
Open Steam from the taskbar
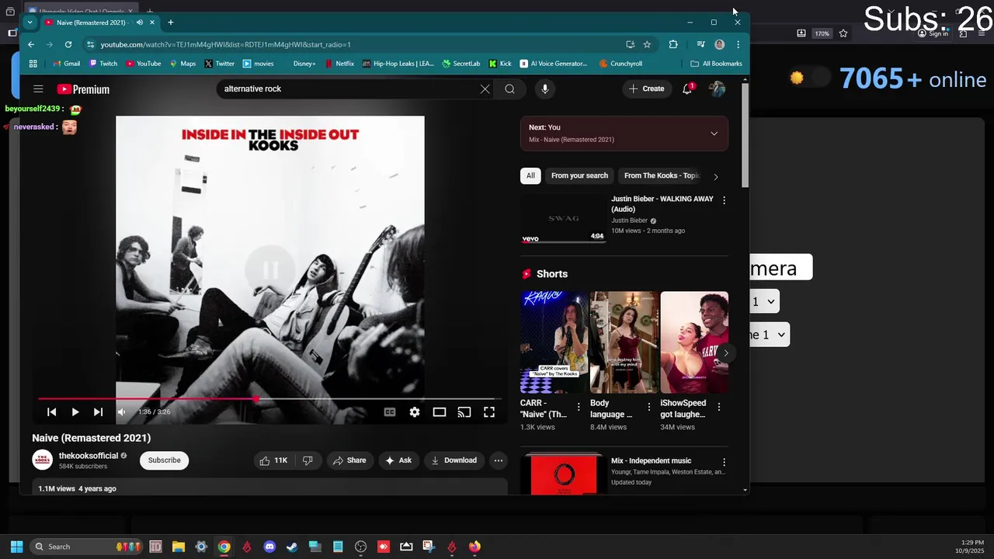click(292, 547)
